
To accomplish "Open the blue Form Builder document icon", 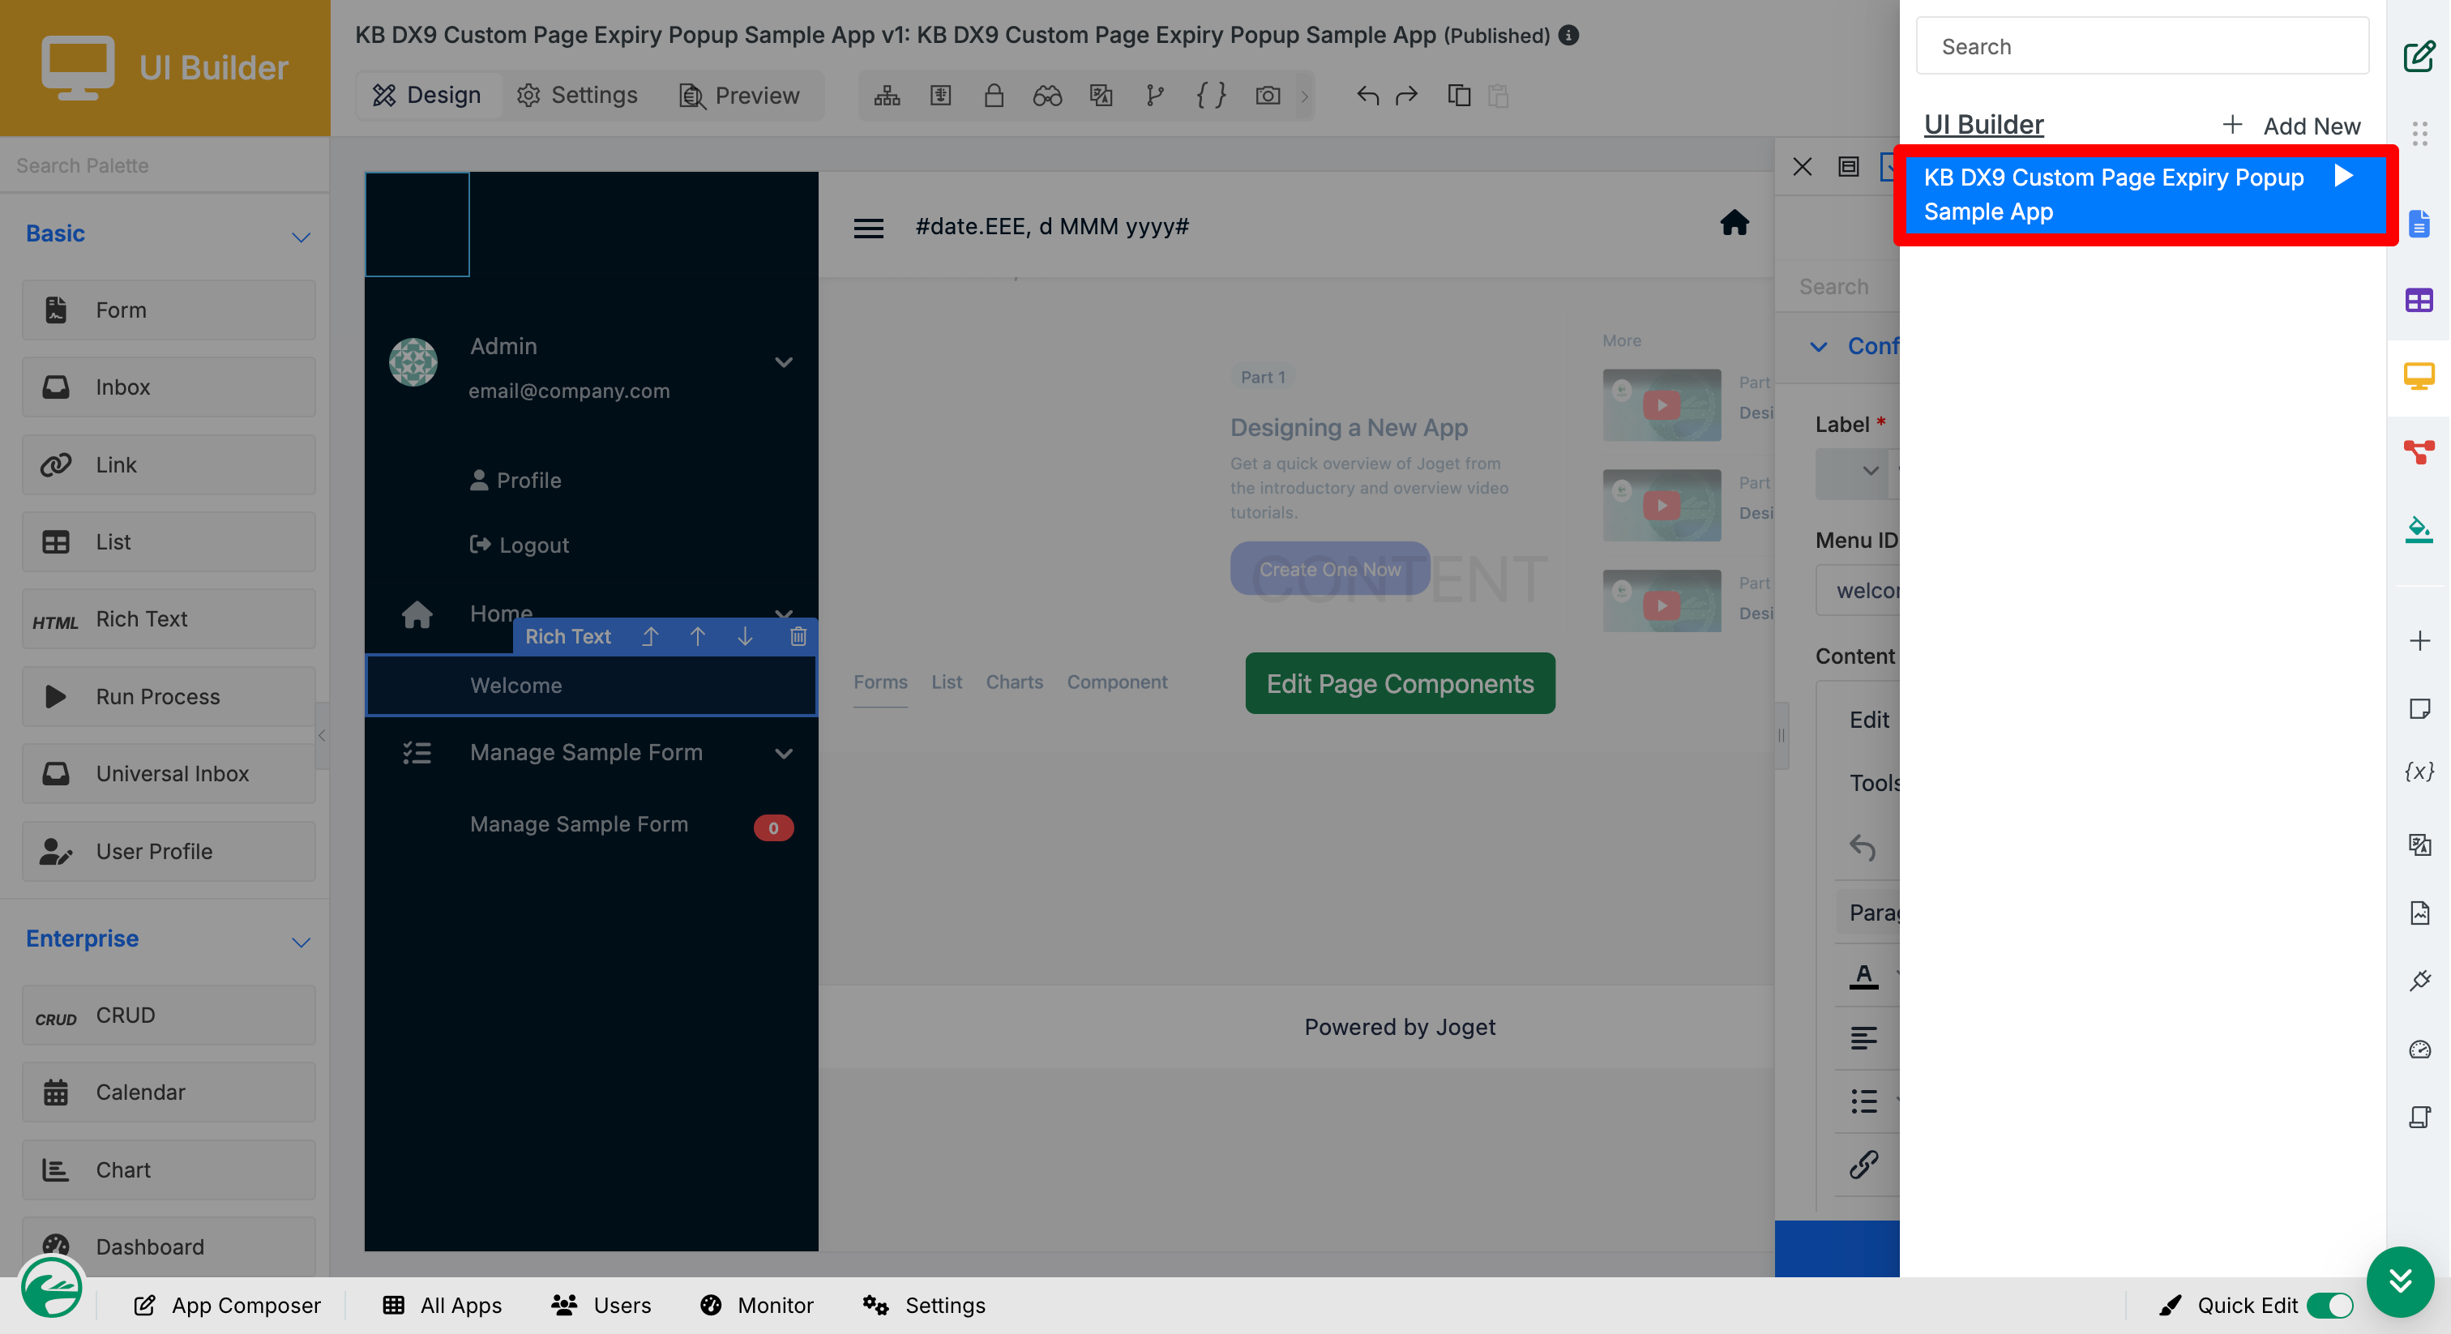I will pos(2419,224).
